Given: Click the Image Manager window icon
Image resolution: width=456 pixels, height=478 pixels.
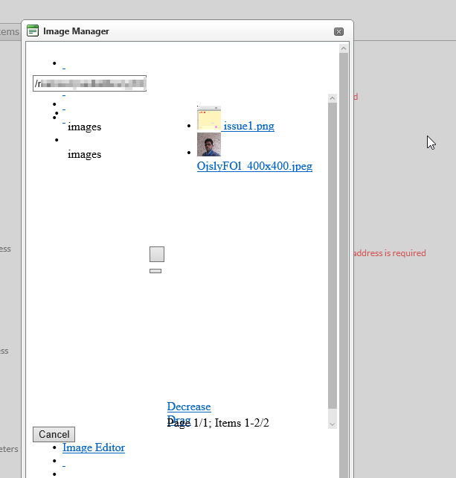Looking at the screenshot, I should click(33, 31).
